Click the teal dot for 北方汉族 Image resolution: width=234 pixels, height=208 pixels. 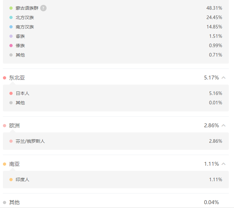11,17
